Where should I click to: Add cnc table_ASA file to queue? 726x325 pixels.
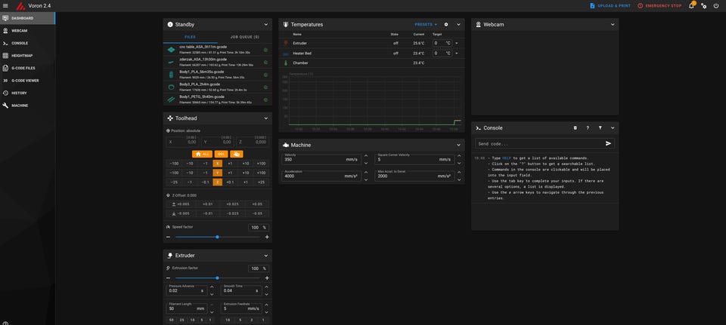click(x=265, y=50)
